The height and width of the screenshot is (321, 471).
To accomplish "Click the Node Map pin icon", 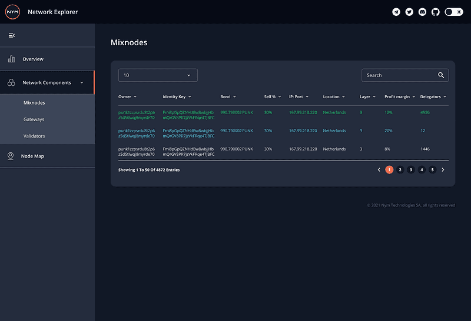I will [11, 156].
